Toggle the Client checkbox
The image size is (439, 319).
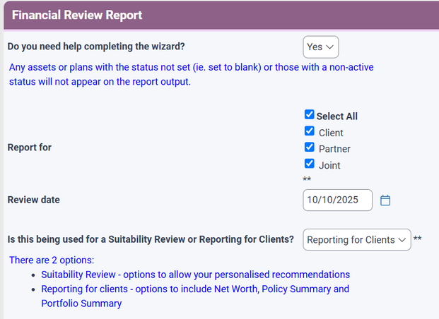pos(309,131)
